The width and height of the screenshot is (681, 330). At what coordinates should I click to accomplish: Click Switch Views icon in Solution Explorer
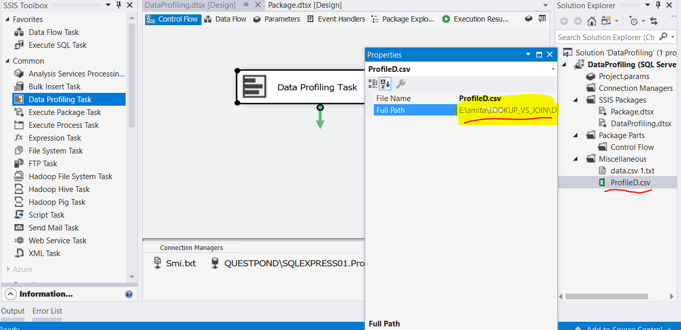[x=606, y=21]
